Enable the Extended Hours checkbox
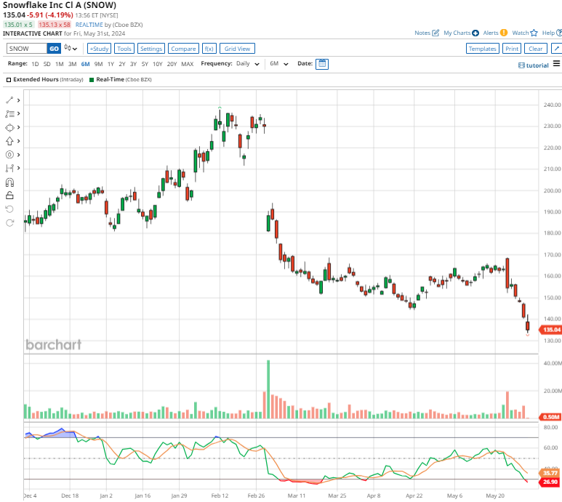Screen dimensions: 562x502 tap(9, 78)
